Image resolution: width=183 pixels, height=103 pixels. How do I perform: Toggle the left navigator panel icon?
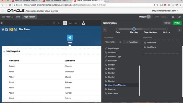(2, 23)
